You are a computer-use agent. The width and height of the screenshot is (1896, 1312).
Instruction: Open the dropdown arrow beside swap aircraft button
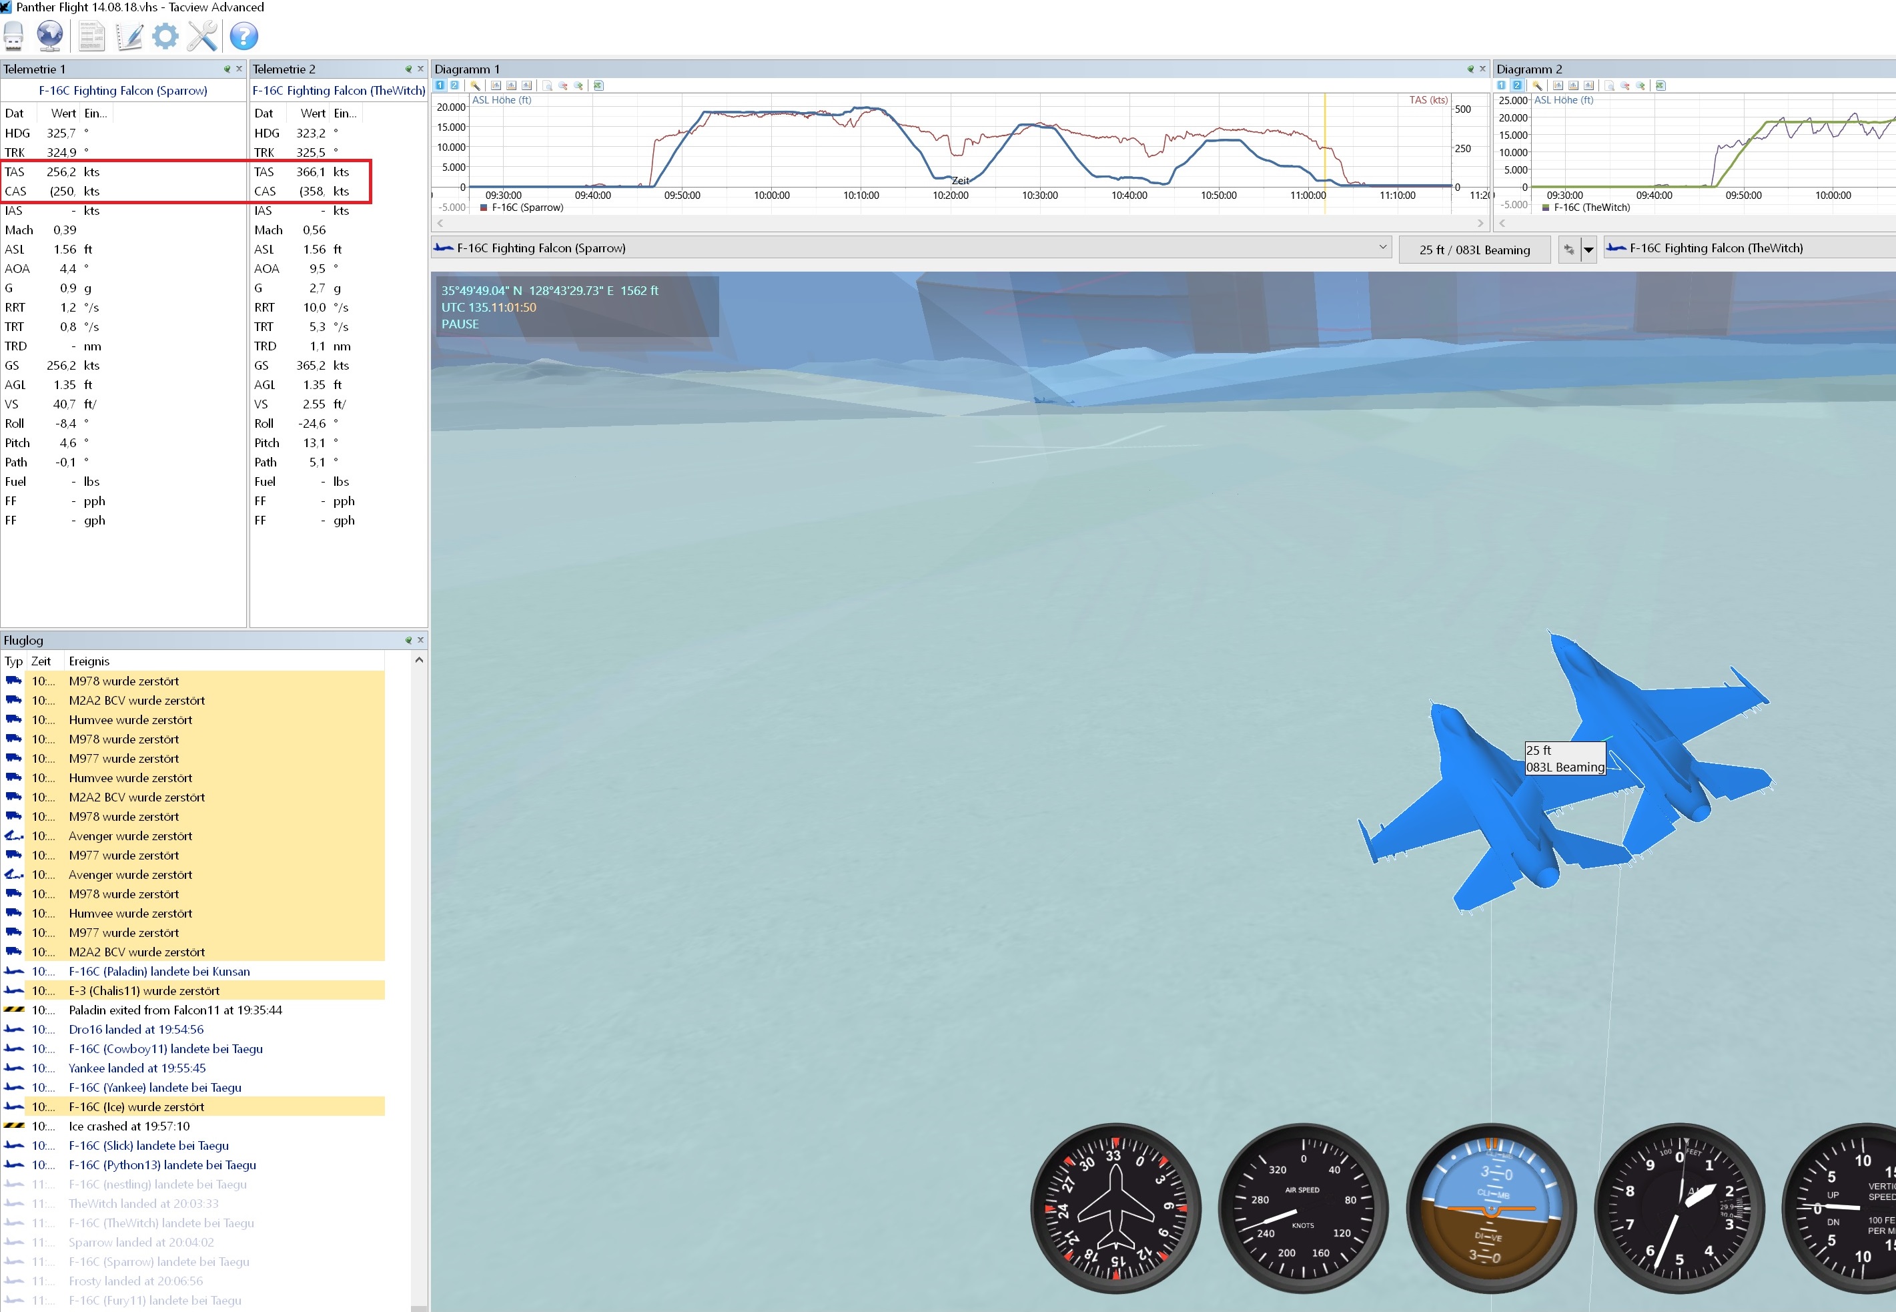point(1588,250)
